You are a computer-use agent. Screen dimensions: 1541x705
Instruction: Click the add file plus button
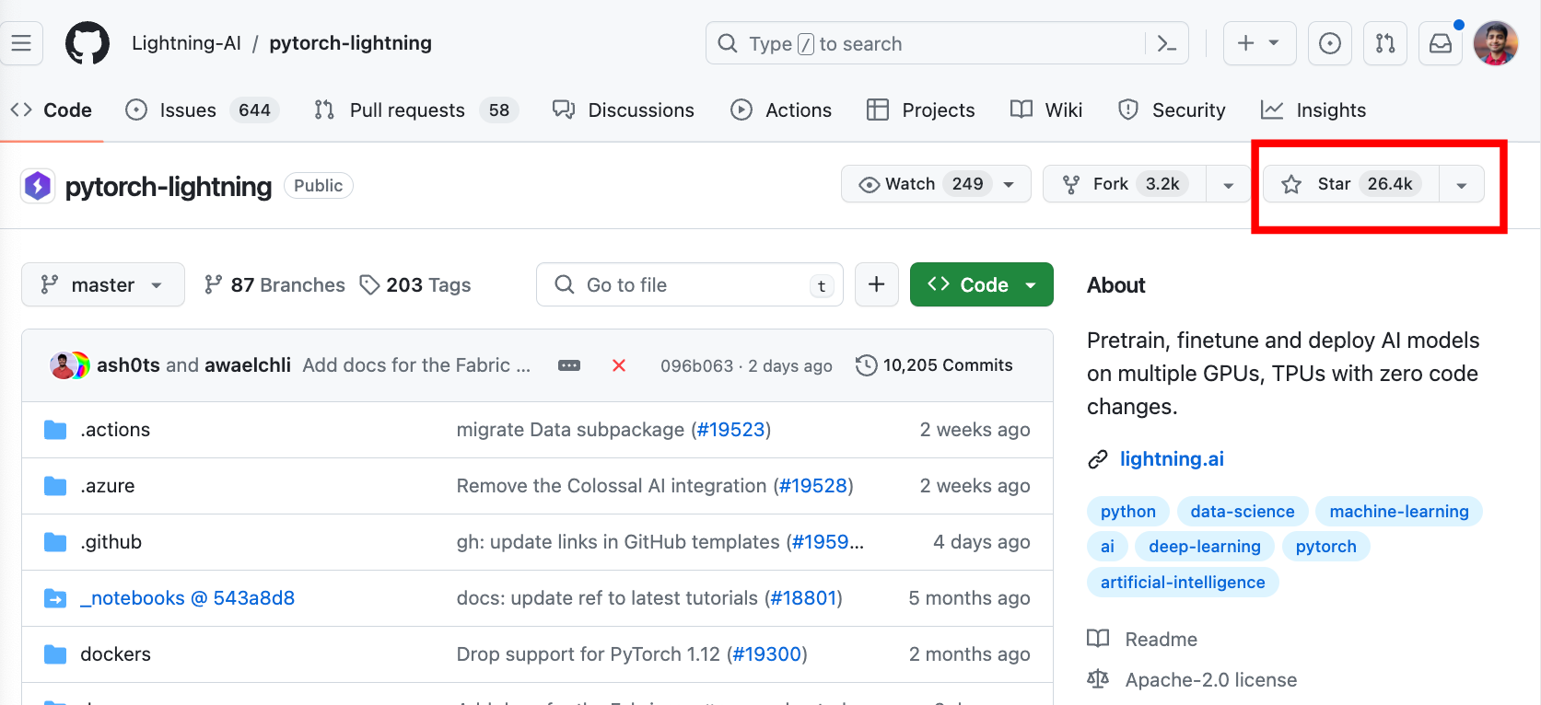(877, 284)
